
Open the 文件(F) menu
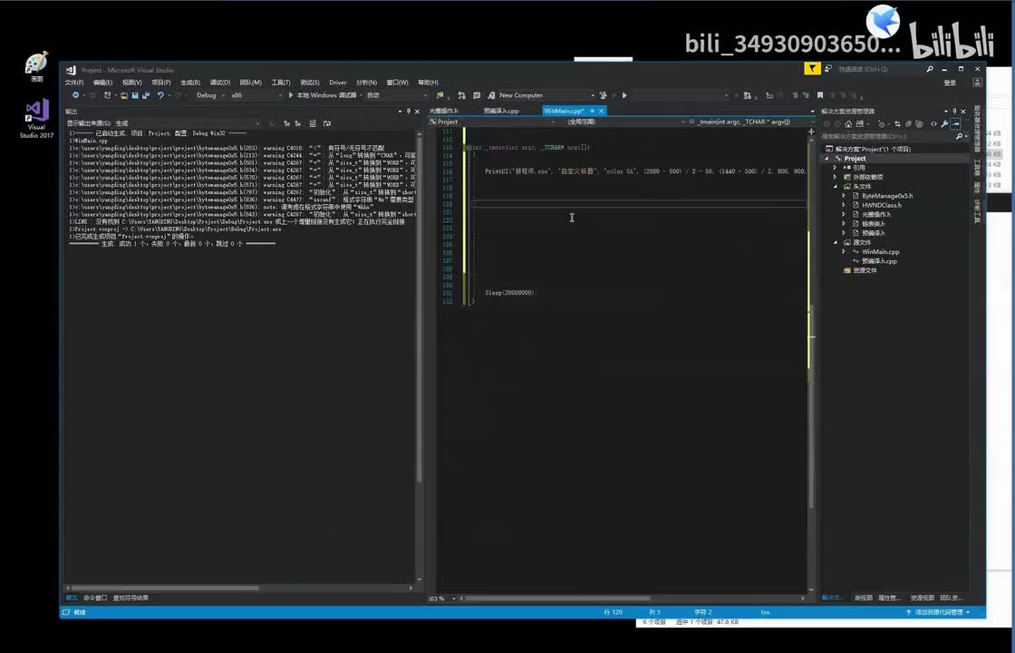tap(74, 83)
